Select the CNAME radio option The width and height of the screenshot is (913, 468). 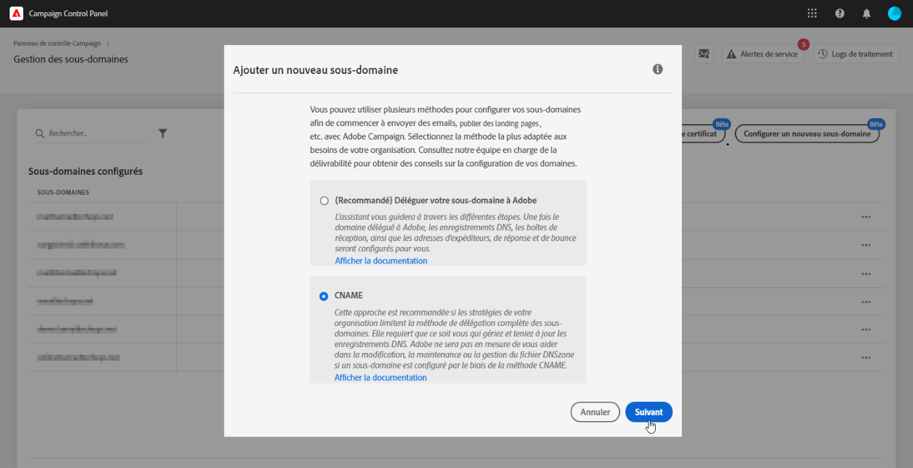pyautogui.click(x=324, y=296)
